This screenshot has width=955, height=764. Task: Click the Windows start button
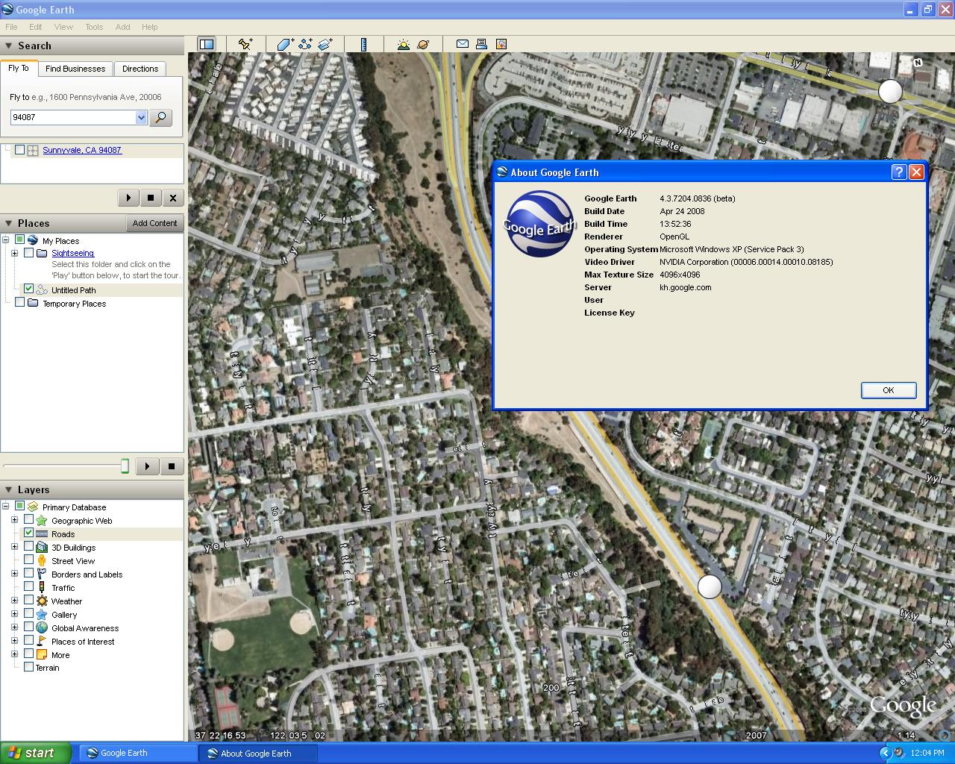[36, 753]
